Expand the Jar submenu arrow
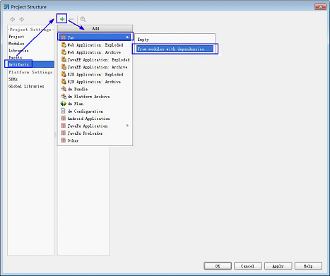 [127, 37]
